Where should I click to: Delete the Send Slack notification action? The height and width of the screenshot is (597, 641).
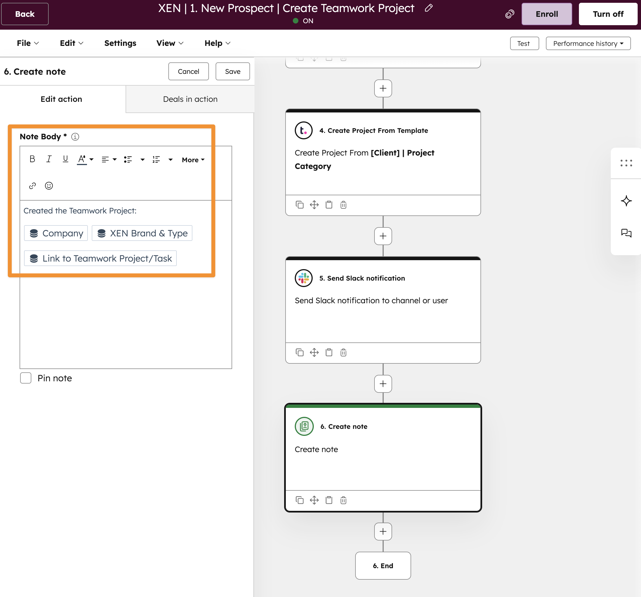(343, 352)
